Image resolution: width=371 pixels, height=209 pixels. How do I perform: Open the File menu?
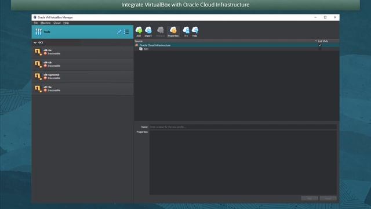tap(35, 23)
